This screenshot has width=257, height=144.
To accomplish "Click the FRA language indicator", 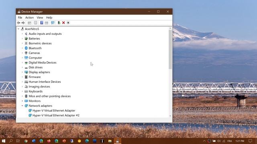I will pyautogui.click(x=230, y=141).
